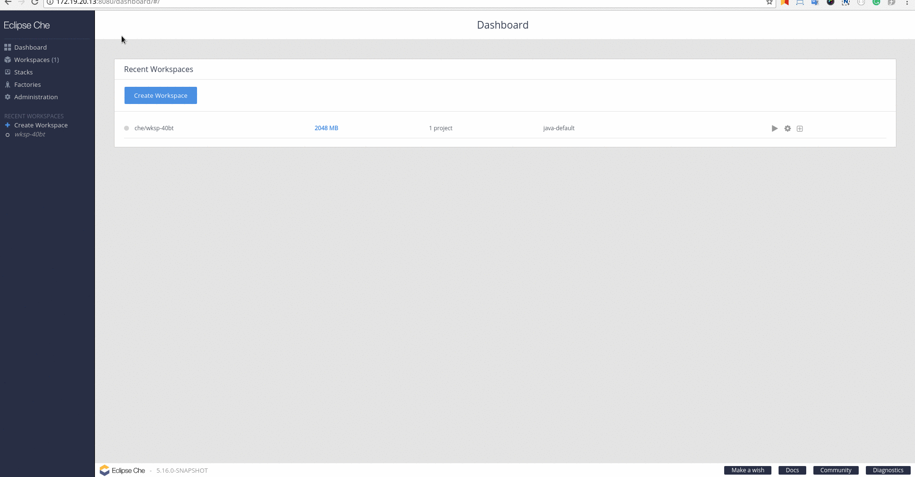Click the gray F extension icon

(x=892, y=2)
